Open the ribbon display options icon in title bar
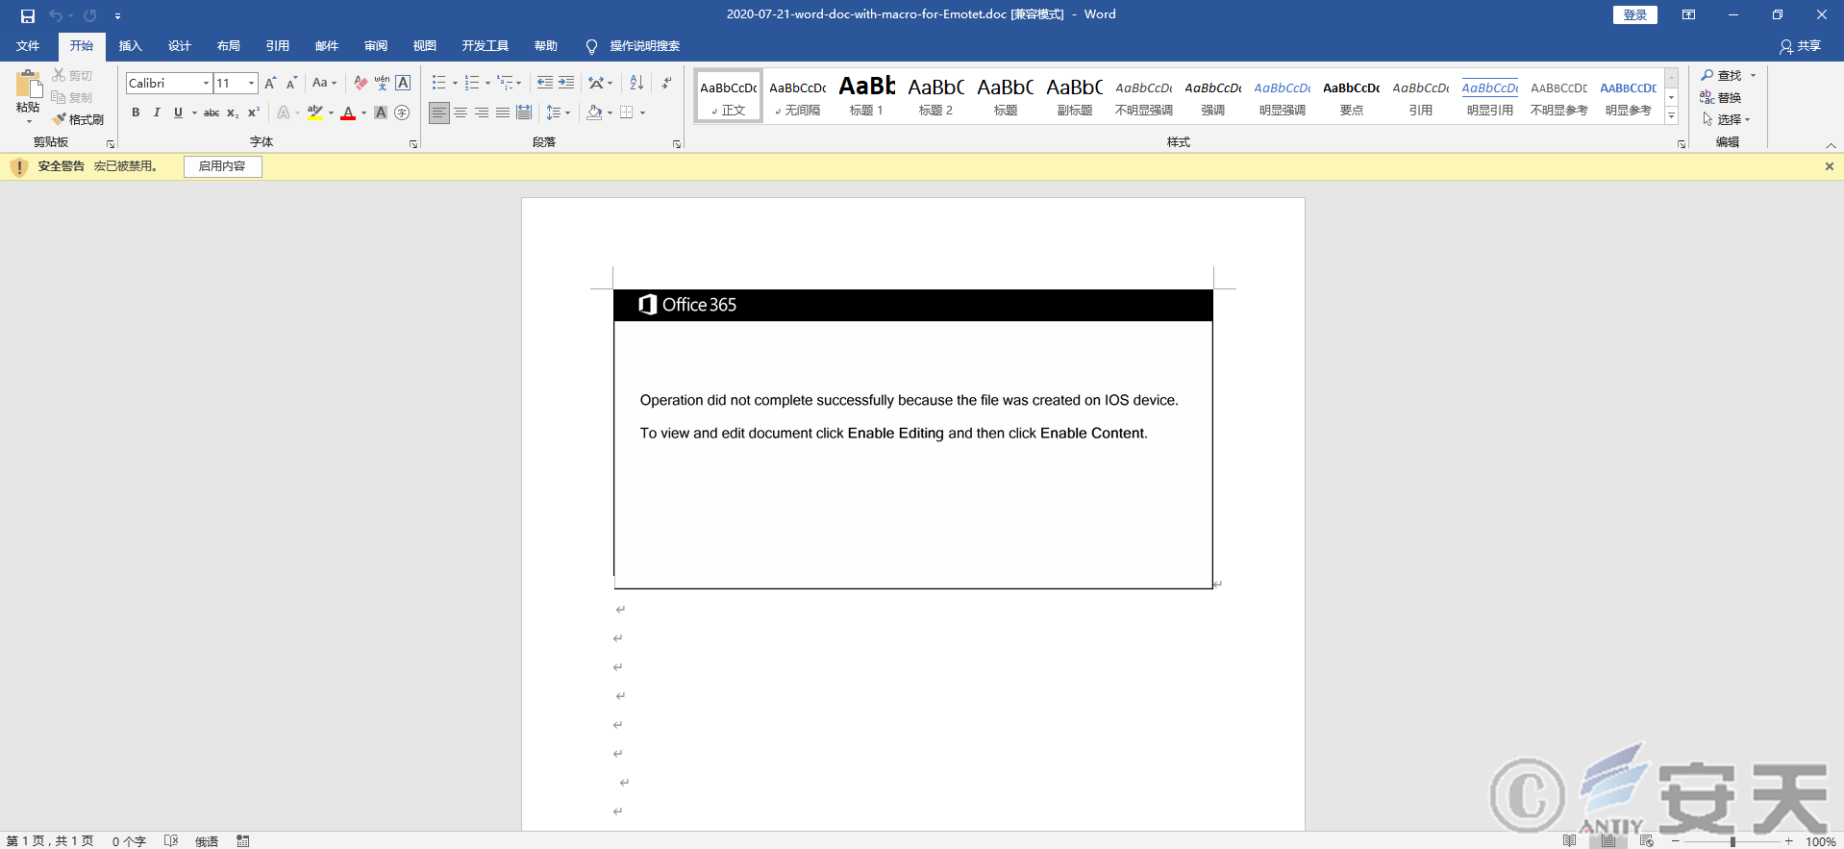Viewport: 1844px width, 849px height. [x=1688, y=14]
